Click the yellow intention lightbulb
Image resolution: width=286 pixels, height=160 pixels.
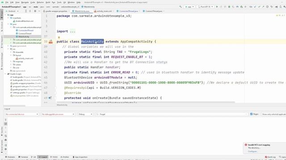[59, 37]
